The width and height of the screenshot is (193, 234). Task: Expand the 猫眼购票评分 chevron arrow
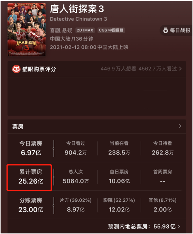[180, 69]
